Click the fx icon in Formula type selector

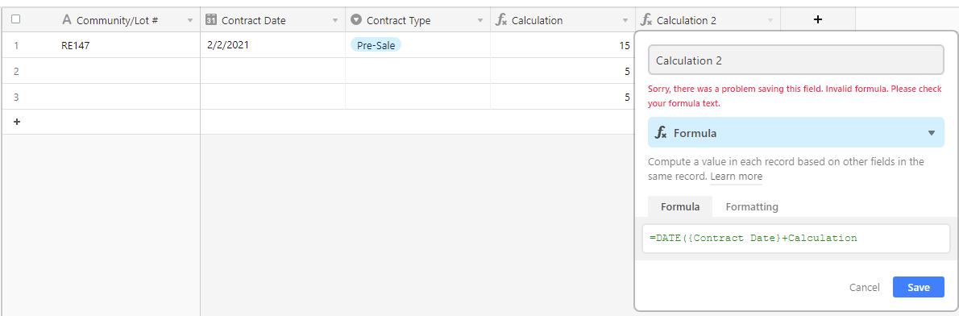[x=661, y=133]
